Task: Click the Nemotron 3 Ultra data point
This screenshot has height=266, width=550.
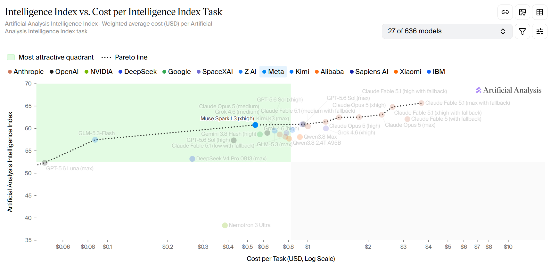Action: tap(225, 225)
